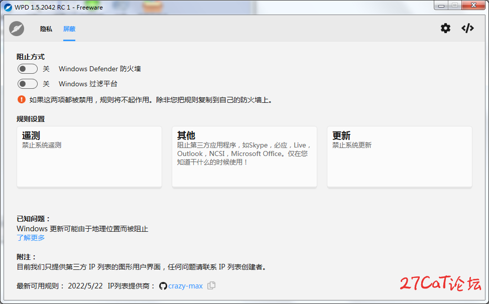Click the 最新可用规则 label
This screenshot has width=489, height=304.
tap(41, 285)
